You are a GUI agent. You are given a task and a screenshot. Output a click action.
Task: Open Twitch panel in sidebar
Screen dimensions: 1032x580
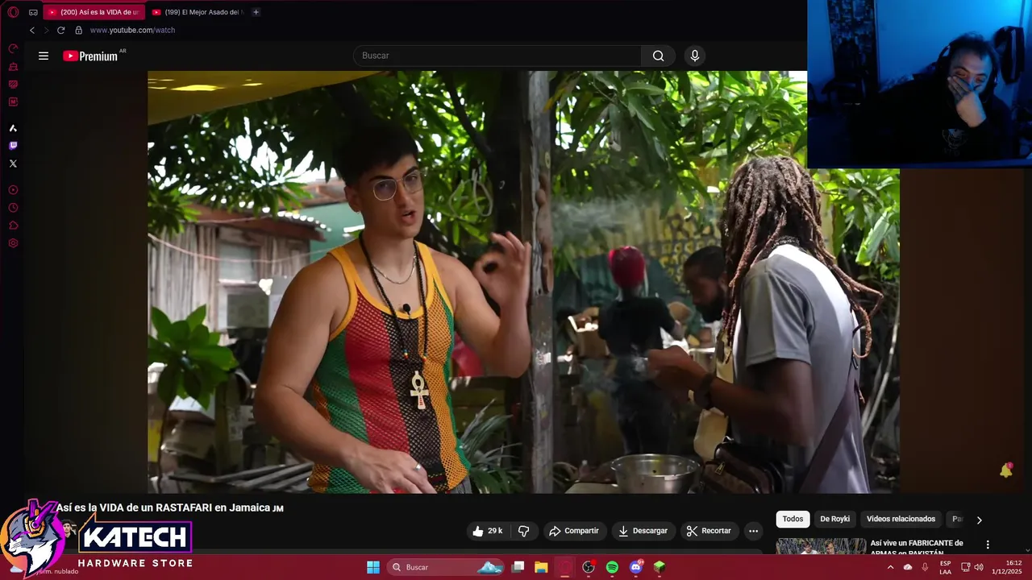click(13, 146)
